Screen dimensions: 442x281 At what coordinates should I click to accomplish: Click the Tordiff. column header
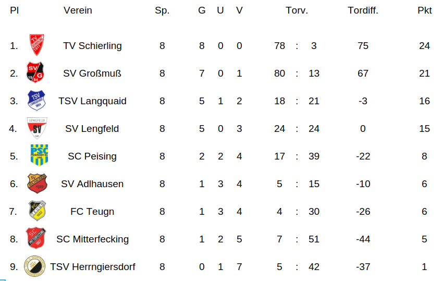point(363,10)
